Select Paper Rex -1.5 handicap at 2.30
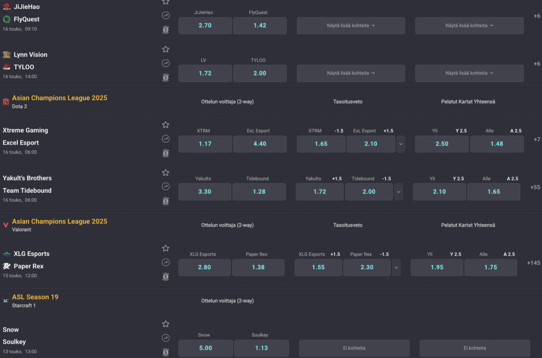This screenshot has width=542, height=358. coord(367,267)
